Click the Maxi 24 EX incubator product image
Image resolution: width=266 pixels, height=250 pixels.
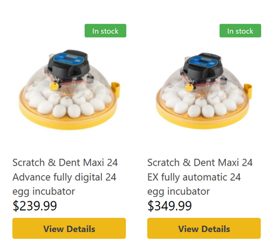click(204, 90)
